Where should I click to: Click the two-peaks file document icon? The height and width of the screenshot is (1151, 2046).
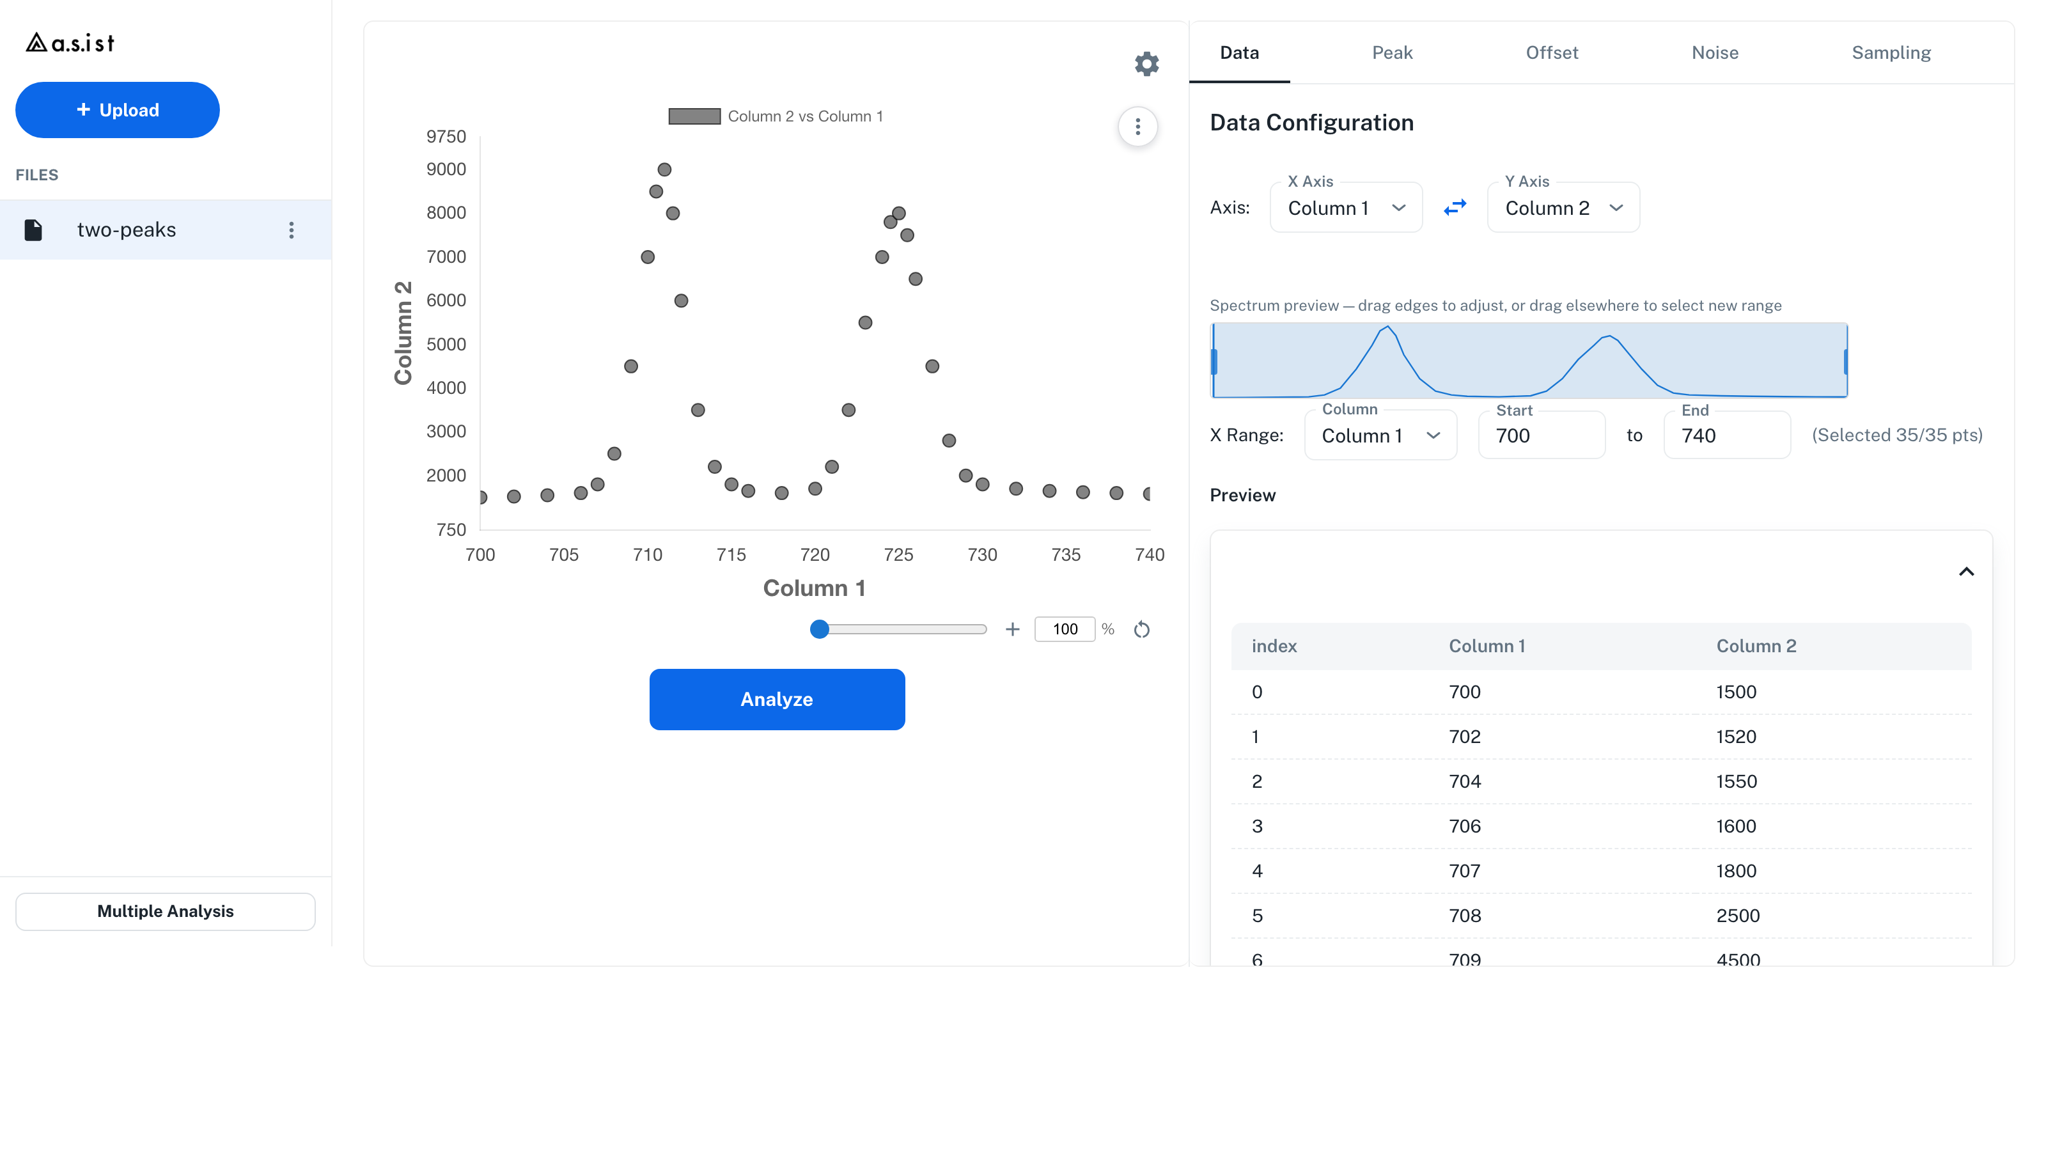coord(33,230)
